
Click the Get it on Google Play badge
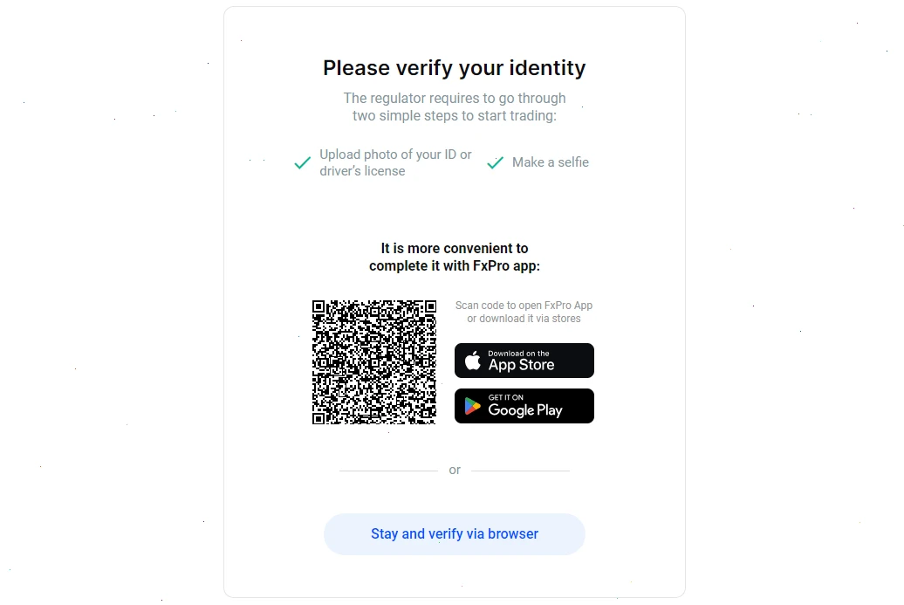click(x=524, y=405)
